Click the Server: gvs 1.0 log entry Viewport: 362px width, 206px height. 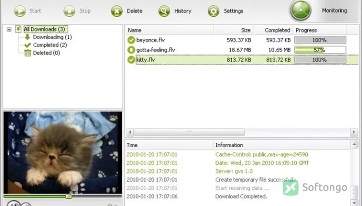[234, 171]
